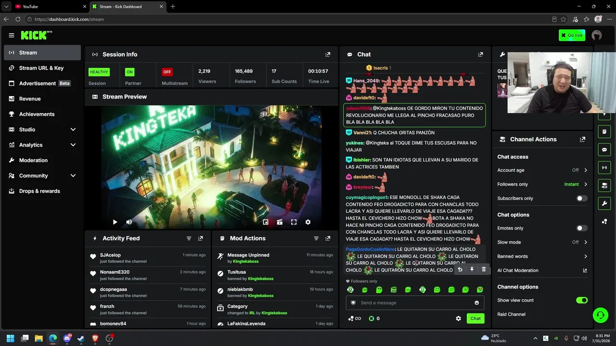616x346 pixels.
Task: Switch to the YouTube browser tab
Action: tap(50, 7)
